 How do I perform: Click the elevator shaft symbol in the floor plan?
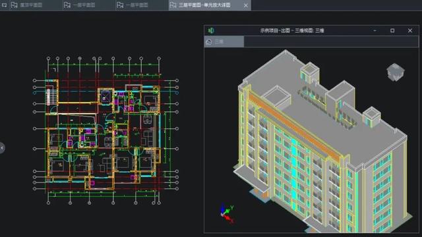(105, 97)
